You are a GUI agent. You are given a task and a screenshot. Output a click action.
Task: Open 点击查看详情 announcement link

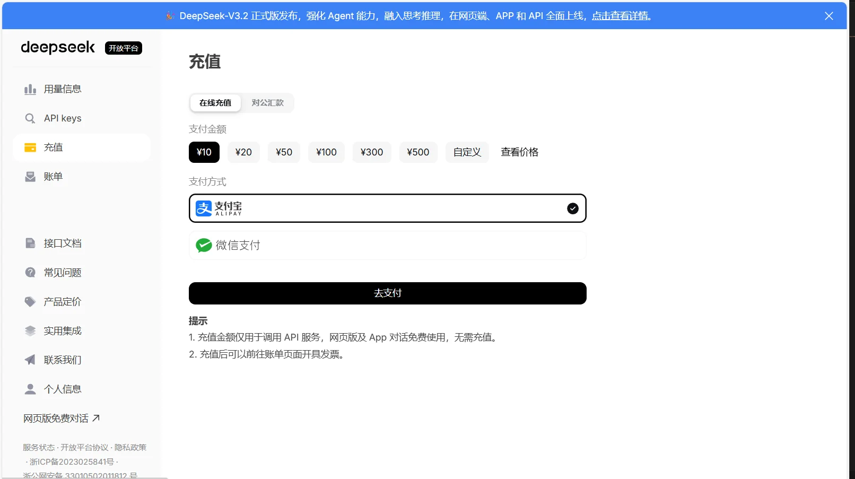coord(621,15)
